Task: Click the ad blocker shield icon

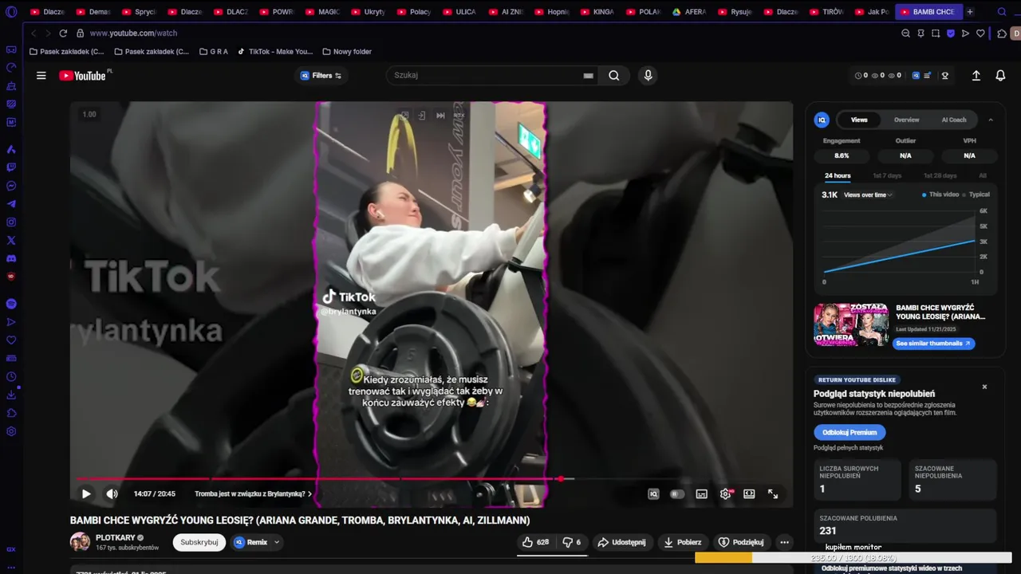Action: tap(951, 33)
